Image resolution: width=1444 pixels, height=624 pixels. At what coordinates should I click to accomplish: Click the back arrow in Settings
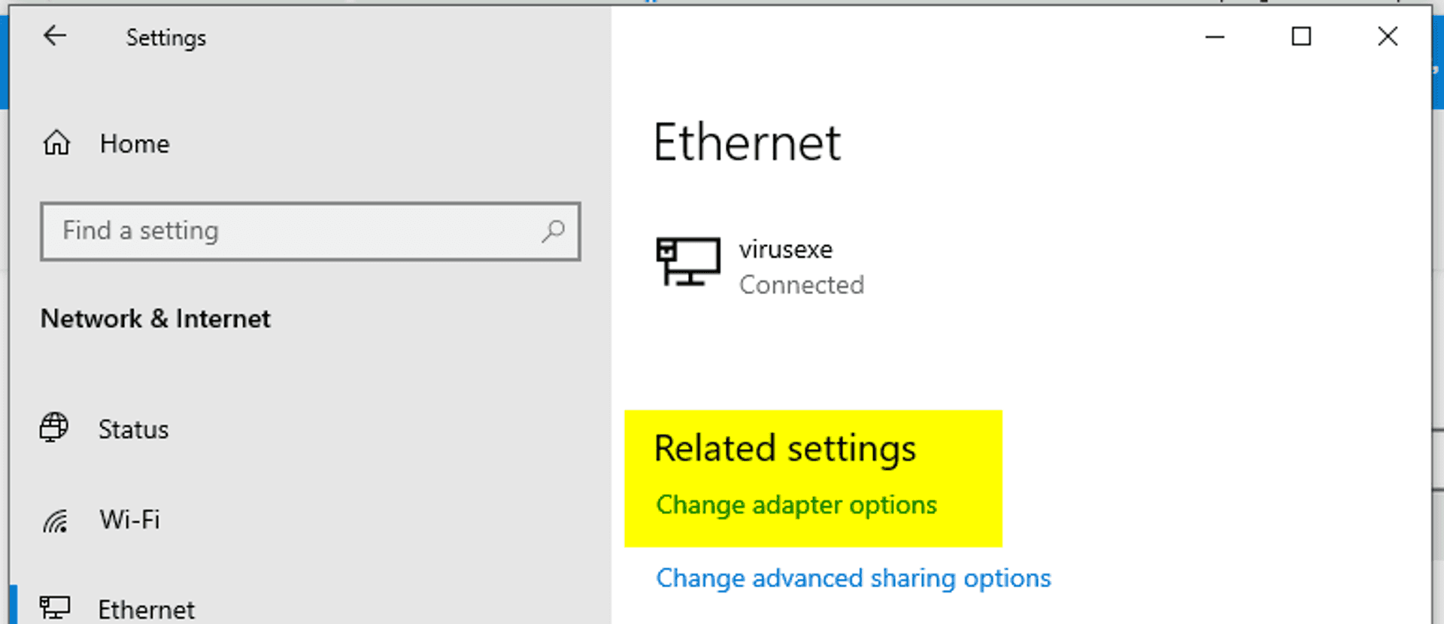click(x=55, y=36)
